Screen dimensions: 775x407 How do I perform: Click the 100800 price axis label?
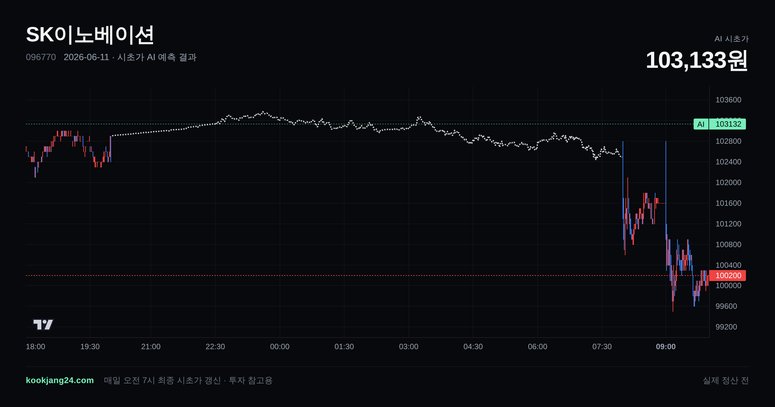(728, 245)
